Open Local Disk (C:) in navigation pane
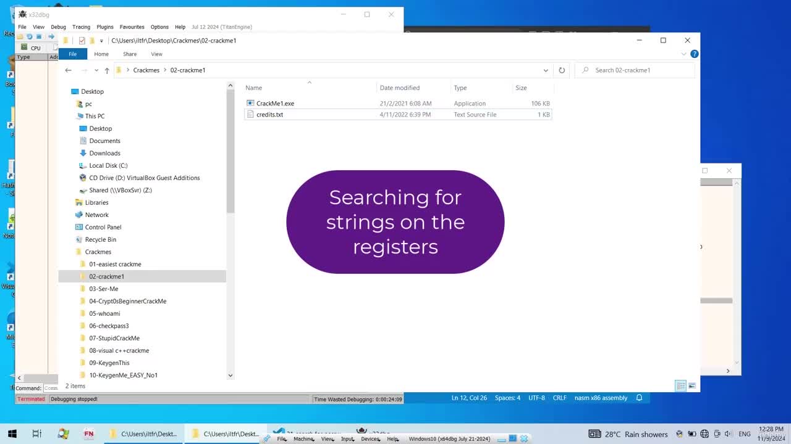Image resolution: width=791 pixels, height=444 pixels. tap(108, 165)
